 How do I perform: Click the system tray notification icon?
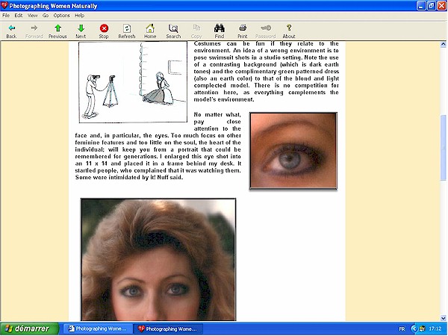coord(422,329)
